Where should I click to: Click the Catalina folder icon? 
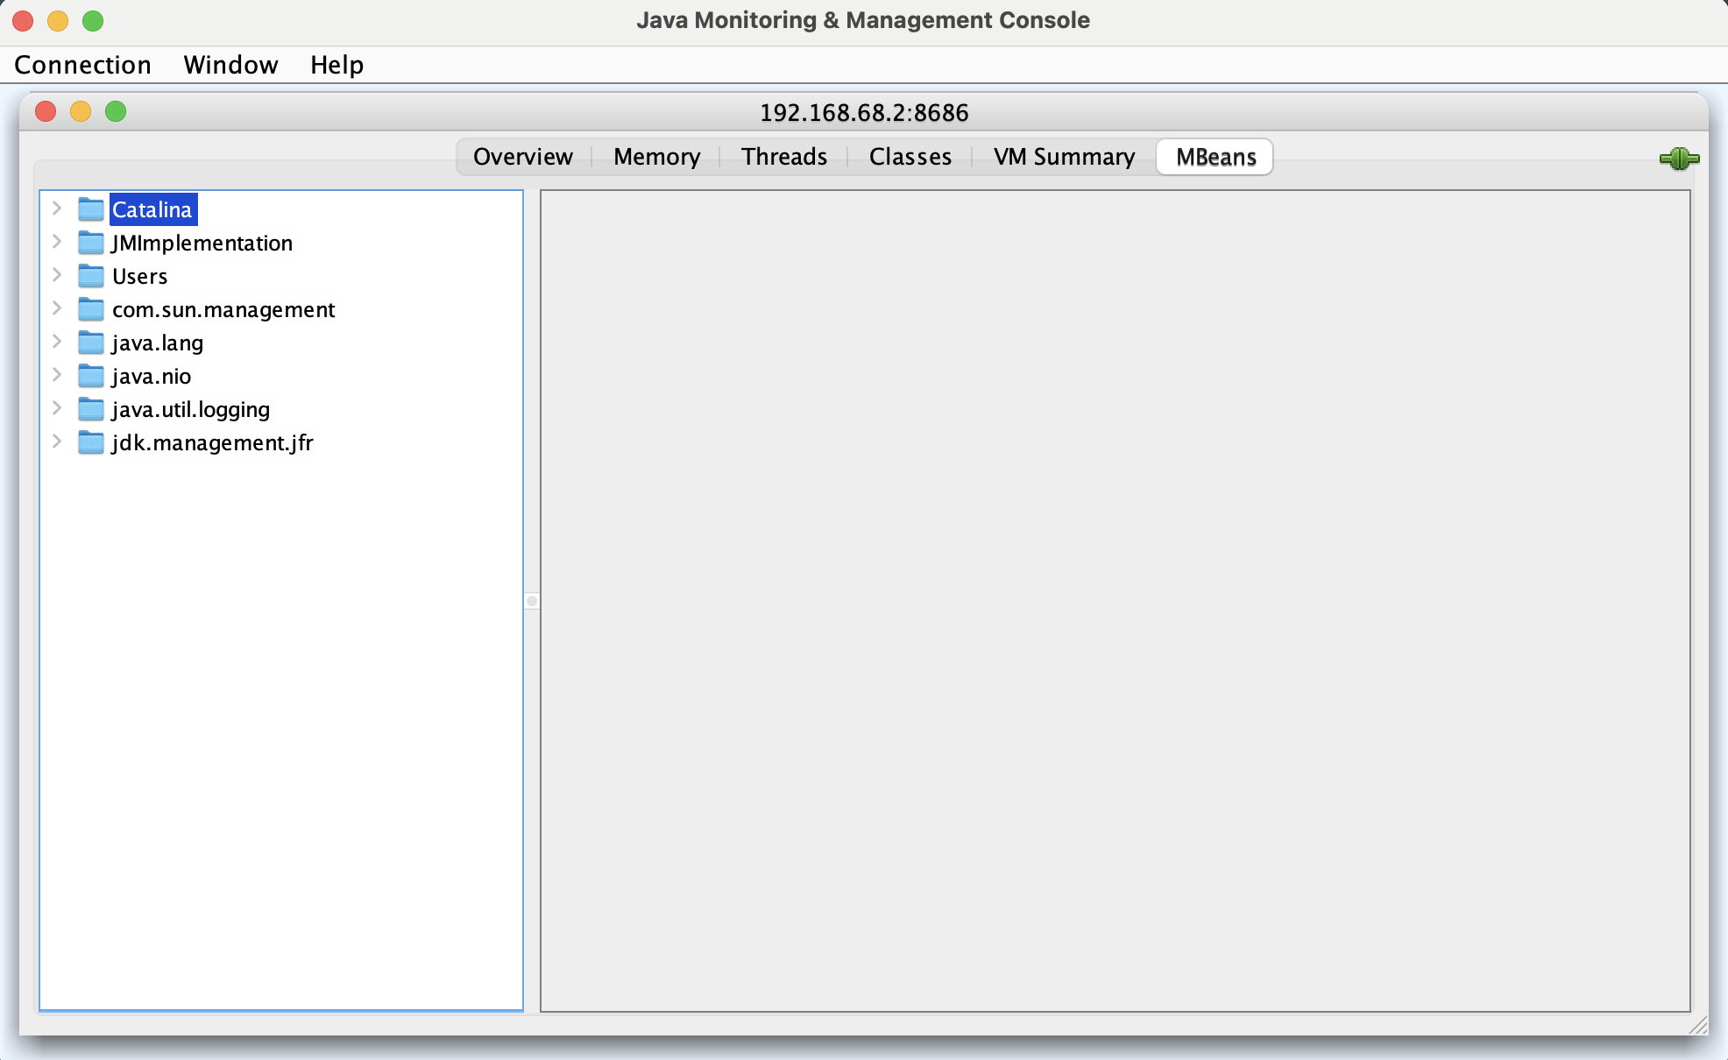coord(91,209)
